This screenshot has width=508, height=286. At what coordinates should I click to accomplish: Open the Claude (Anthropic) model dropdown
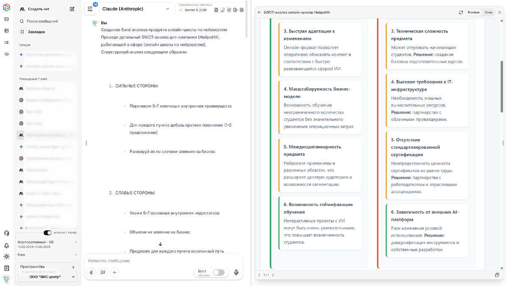point(135,9)
